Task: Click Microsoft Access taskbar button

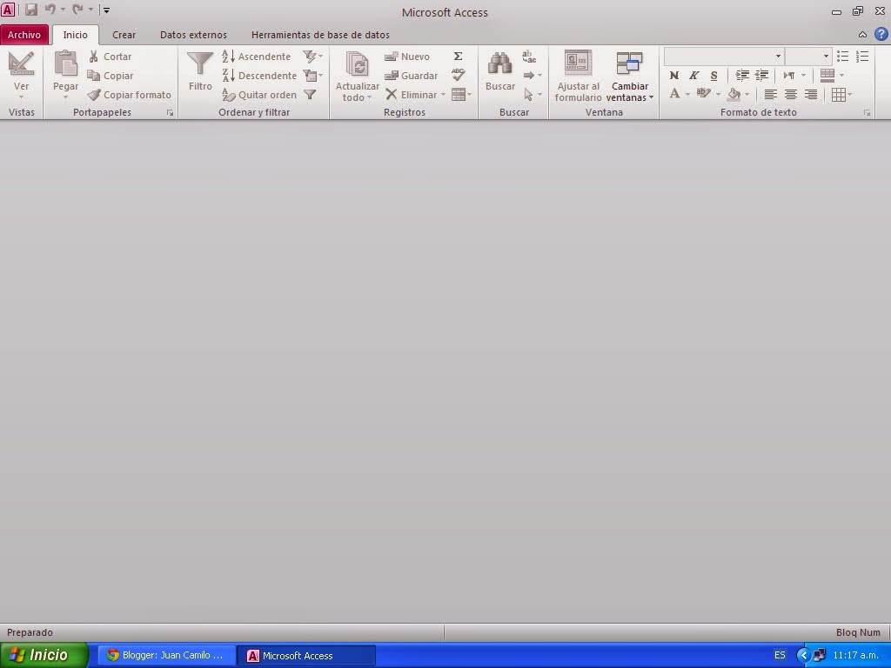Action: tap(305, 656)
